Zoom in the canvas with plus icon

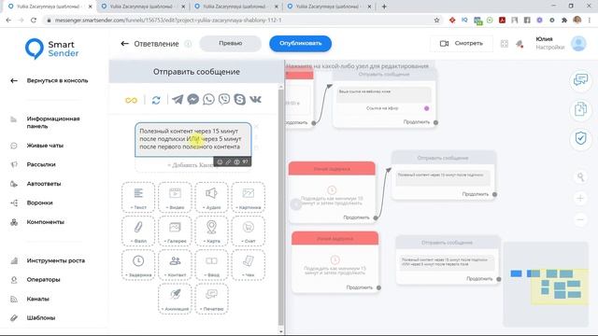[580, 198]
